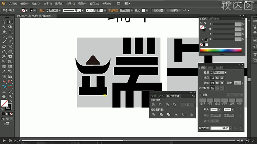Select the Selection tool arrow
Viewport: 257px width, 144px height.
(x=4, y=22)
